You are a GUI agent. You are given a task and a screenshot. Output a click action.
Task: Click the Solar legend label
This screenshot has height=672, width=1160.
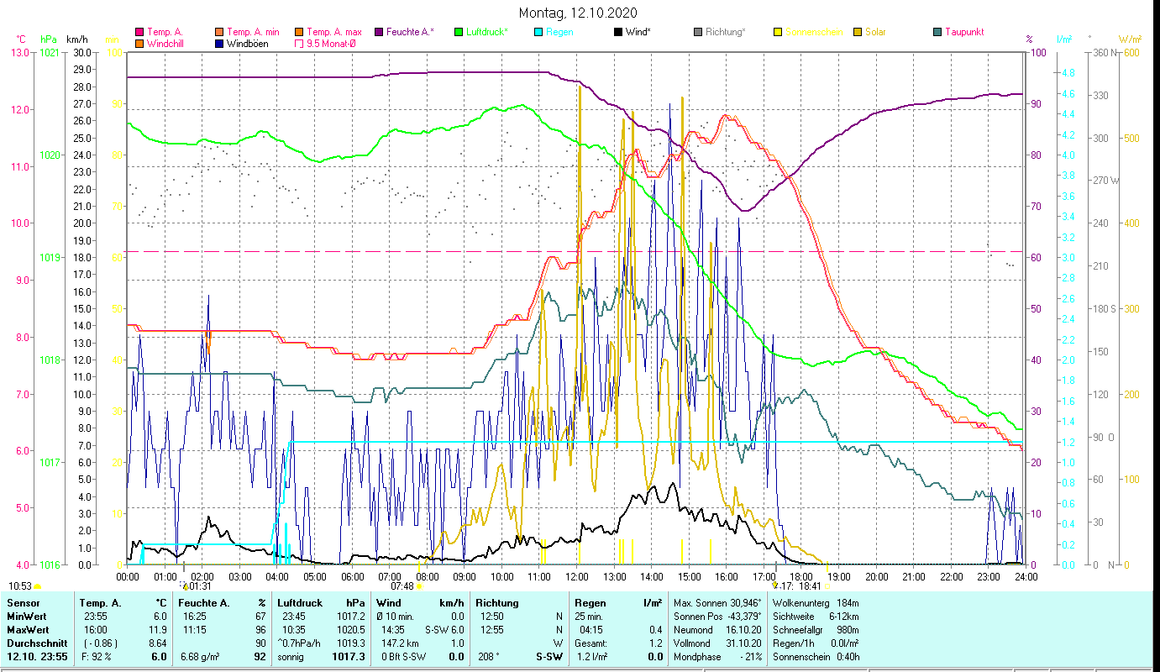pos(877,32)
